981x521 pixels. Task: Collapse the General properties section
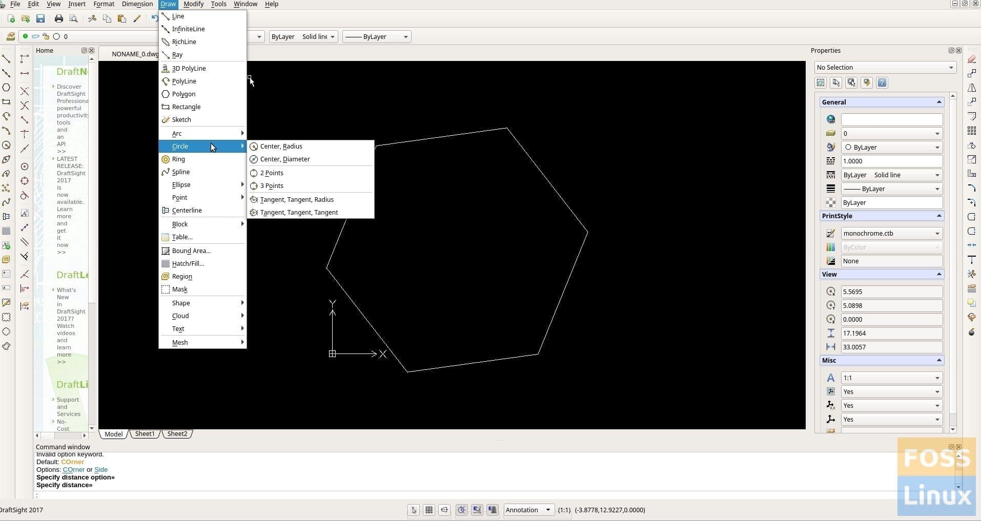(x=939, y=102)
